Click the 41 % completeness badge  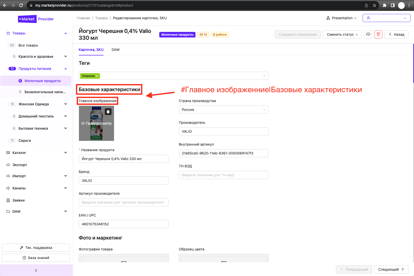pos(203,35)
